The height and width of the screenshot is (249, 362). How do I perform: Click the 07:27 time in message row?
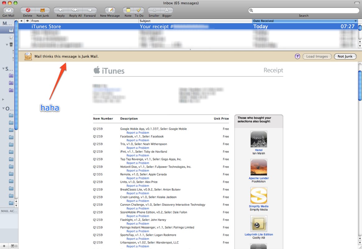(347, 26)
